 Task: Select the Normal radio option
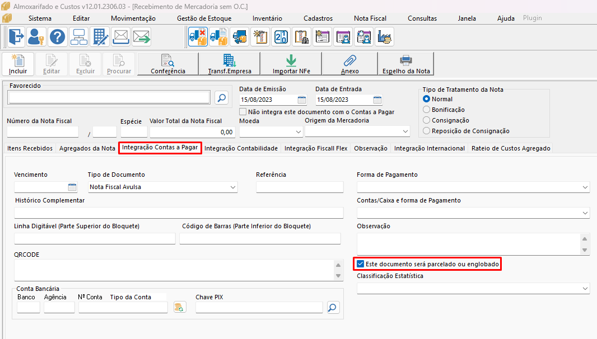(x=426, y=99)
